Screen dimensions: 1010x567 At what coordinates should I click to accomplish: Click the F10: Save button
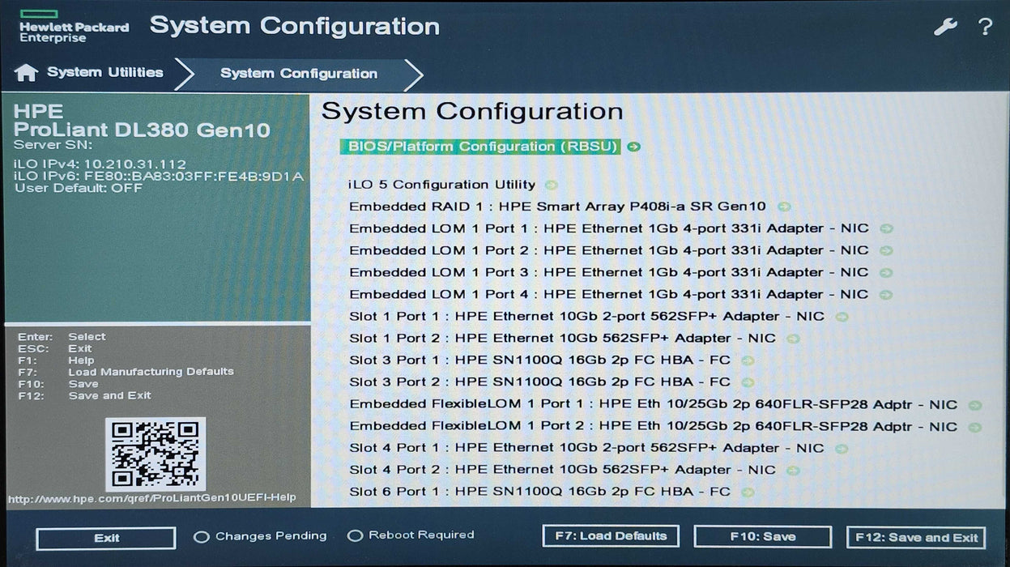(762, 537)
